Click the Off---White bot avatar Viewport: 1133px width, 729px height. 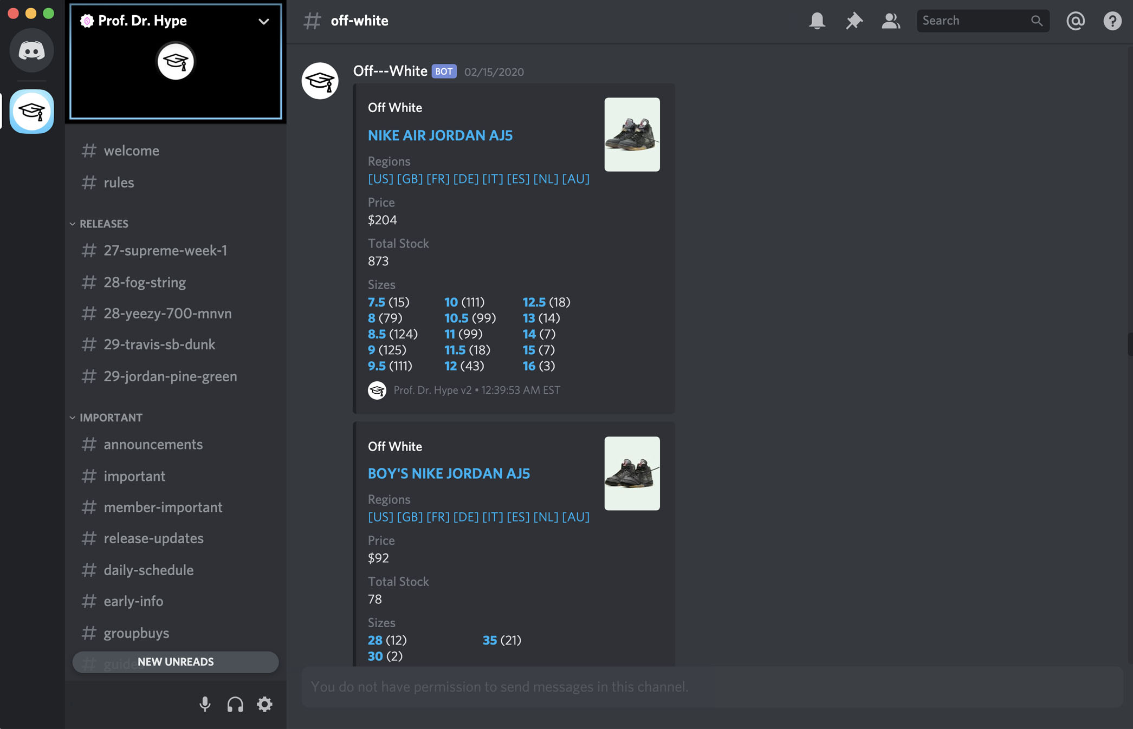click(x=320, y=81)
